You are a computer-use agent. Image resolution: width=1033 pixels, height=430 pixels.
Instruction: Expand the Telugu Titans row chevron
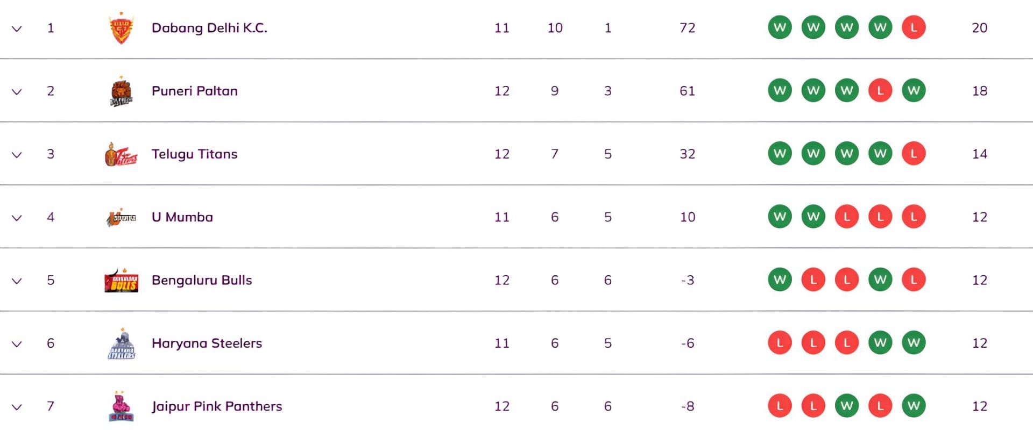tap(17, 155)
